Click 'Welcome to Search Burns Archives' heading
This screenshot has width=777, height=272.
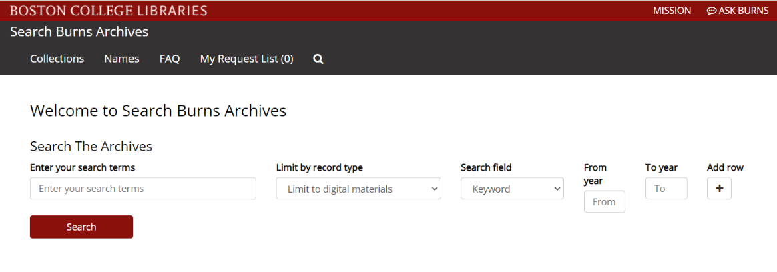[158, 110]
